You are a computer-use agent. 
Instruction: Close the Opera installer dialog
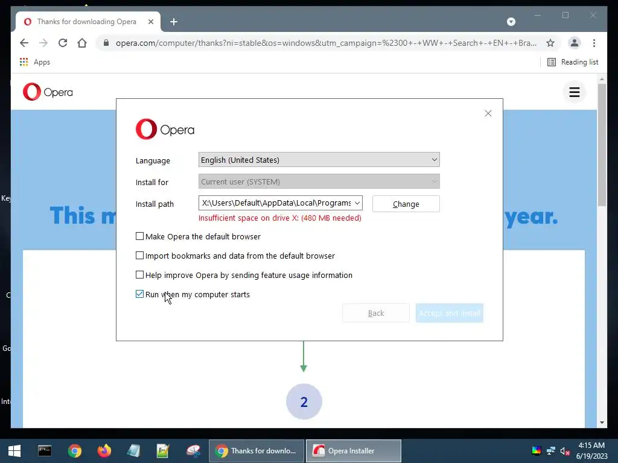click(488, 113)
